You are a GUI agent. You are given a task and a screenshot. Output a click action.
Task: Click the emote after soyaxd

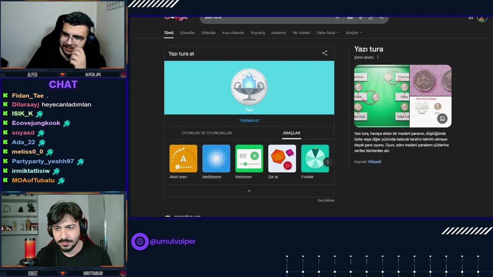(40, 133)
